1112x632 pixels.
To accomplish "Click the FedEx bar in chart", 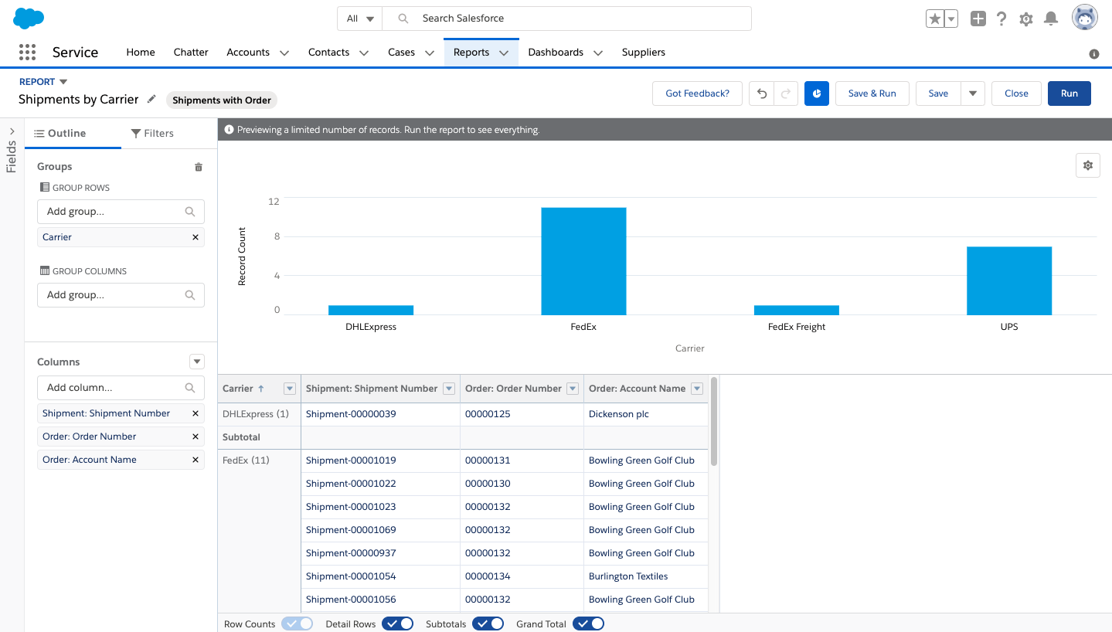I will (x=583, y=261).
